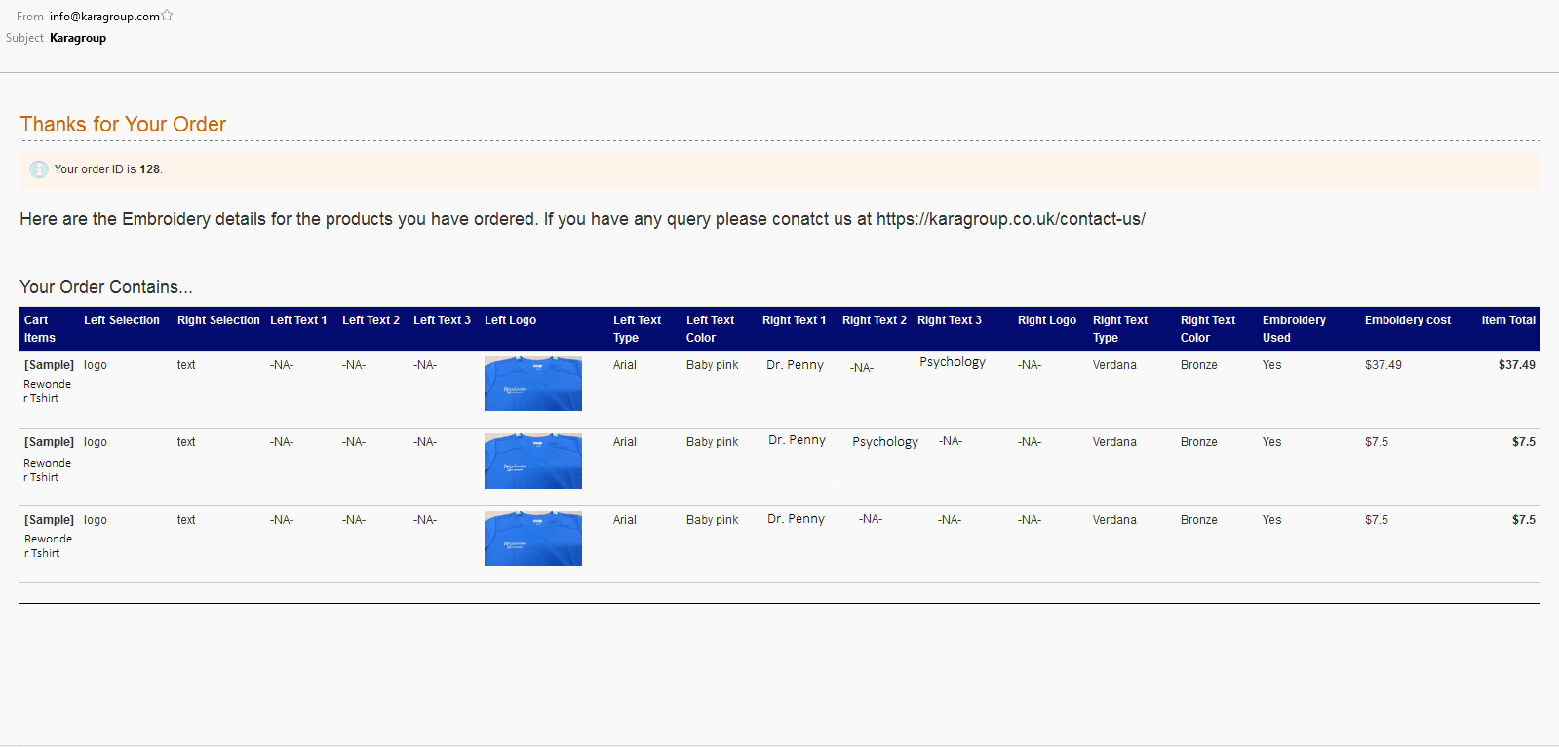This screenshot has width=1559, height=747.
Task: Click the 'Item Total' column header
Action: 1508,320
